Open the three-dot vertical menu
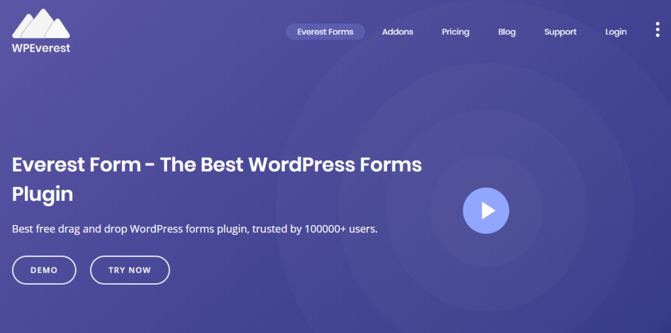This screenshot has width=671, height=333. click(657, 30)
